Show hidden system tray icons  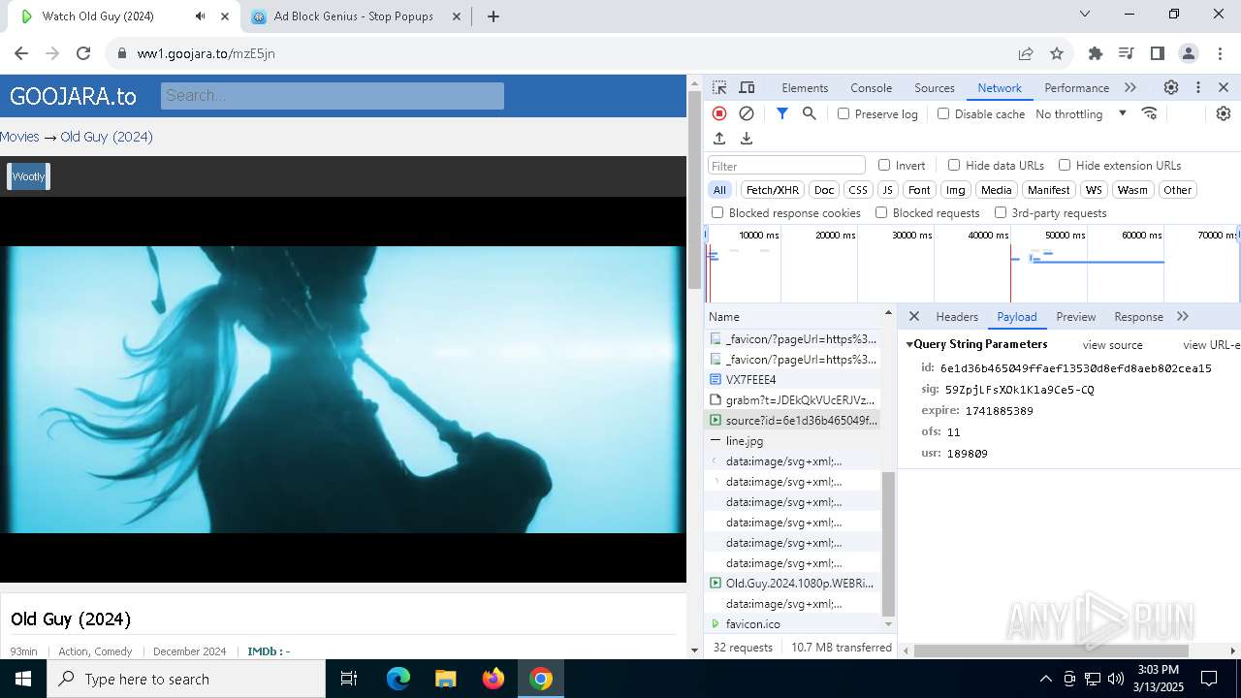point(1045,679)
